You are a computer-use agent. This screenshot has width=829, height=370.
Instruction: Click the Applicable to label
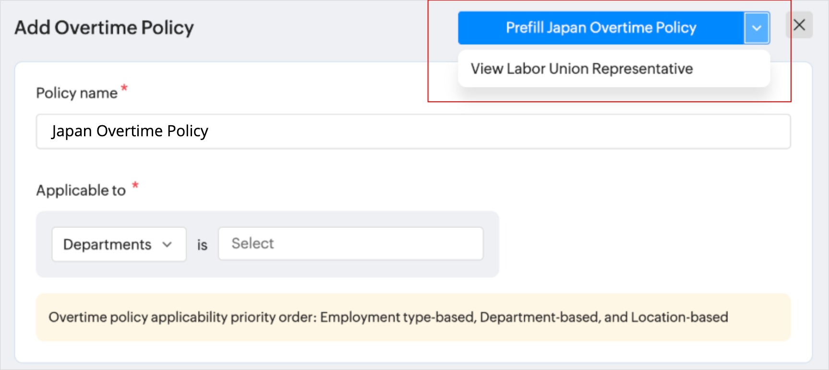[81, 191]
